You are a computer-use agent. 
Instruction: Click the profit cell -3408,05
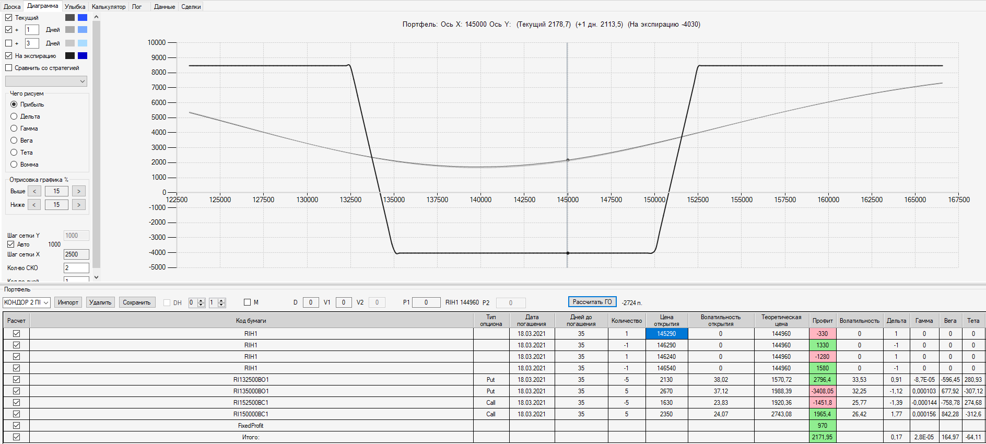tap(823, 391)
